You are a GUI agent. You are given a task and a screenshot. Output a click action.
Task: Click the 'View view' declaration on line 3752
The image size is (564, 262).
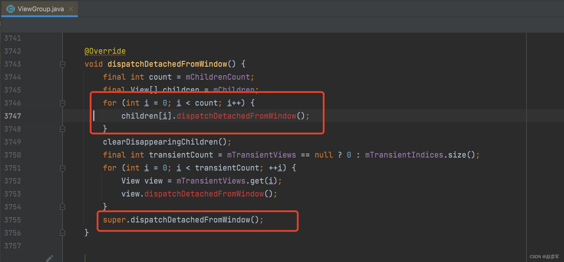click(x=142, y=181)
